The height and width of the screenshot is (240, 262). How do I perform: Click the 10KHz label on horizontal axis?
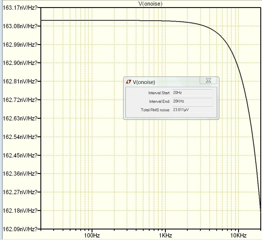tap(238, 235)
